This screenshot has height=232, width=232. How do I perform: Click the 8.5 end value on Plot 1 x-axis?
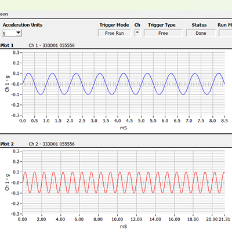(x=224, y=121)
